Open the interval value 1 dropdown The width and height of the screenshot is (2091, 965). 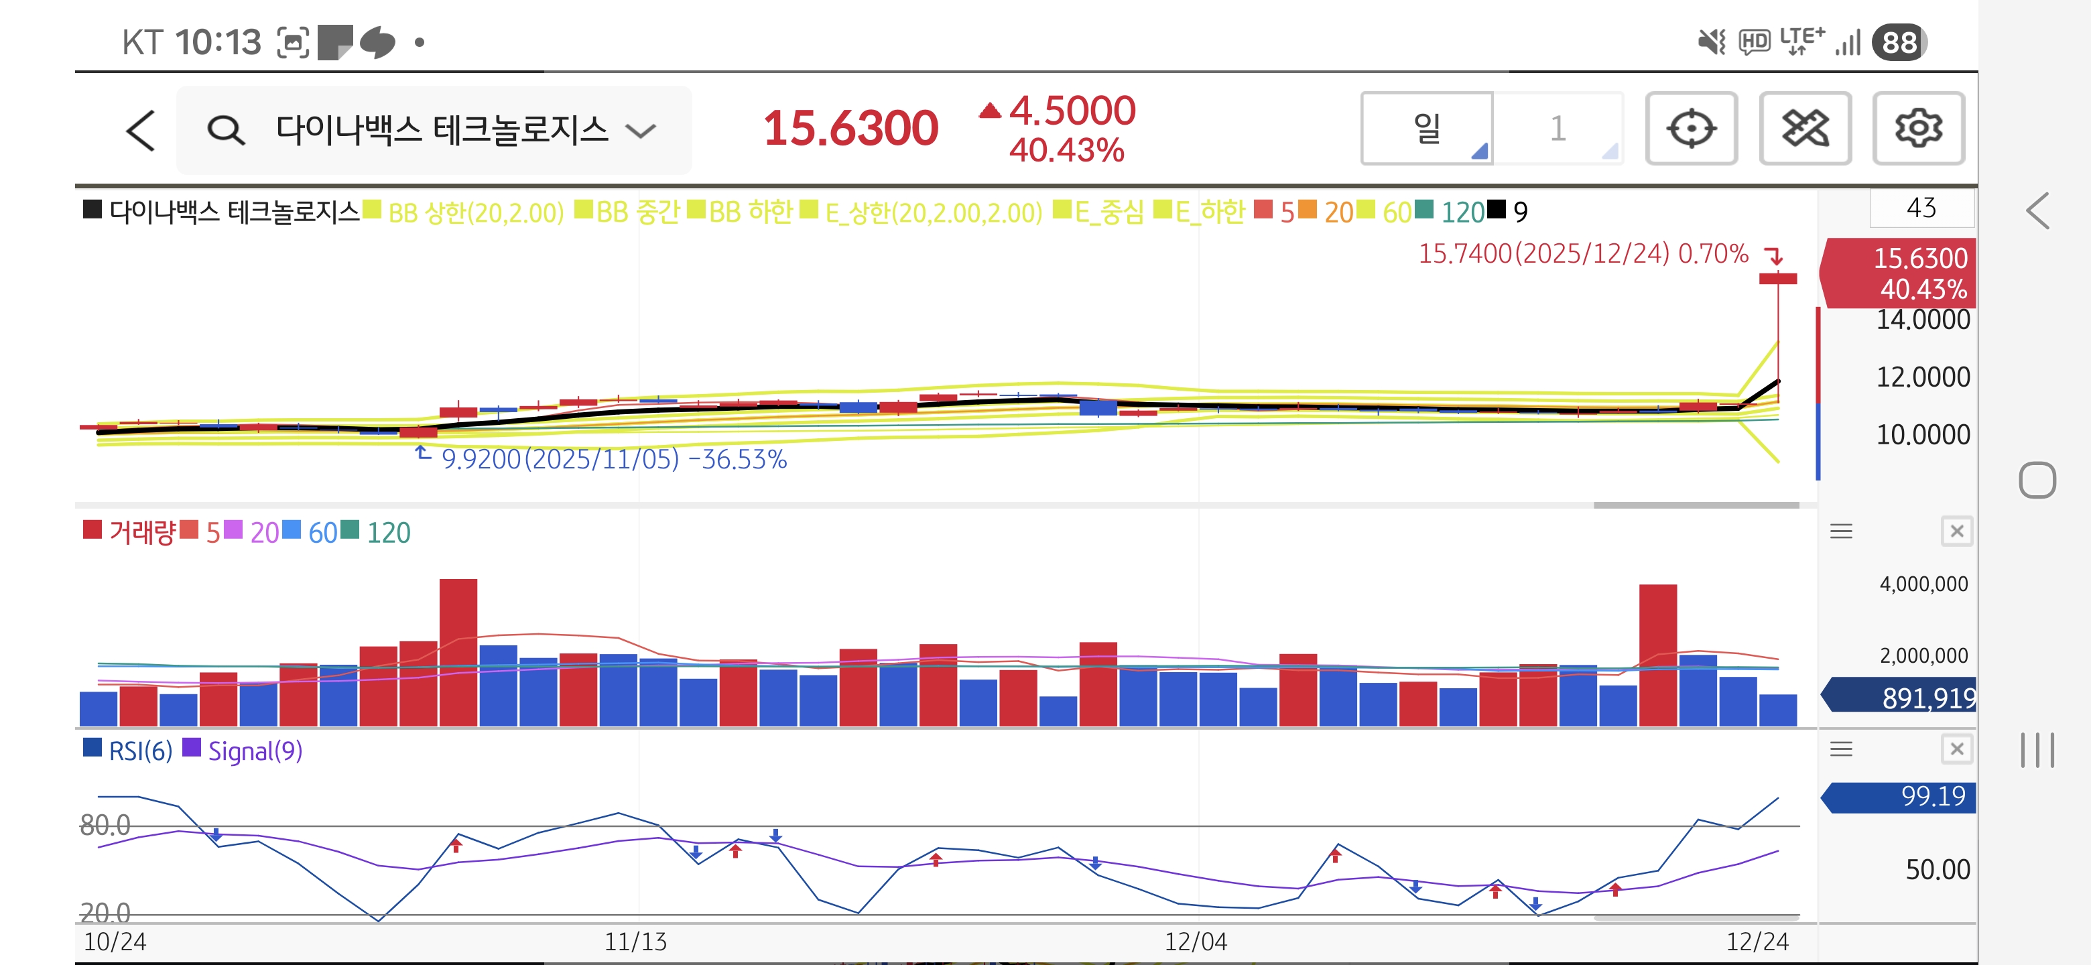[1558, 128]
